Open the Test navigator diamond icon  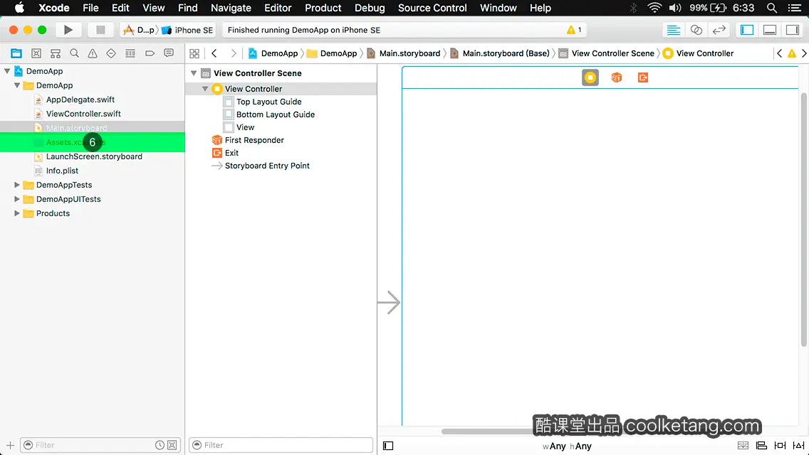point(111,53)
